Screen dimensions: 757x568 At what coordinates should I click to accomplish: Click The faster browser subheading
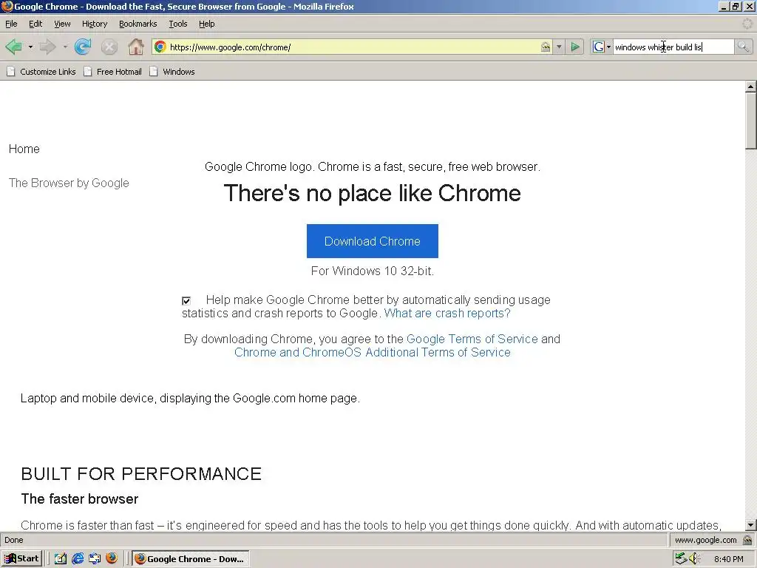(80, 499)
